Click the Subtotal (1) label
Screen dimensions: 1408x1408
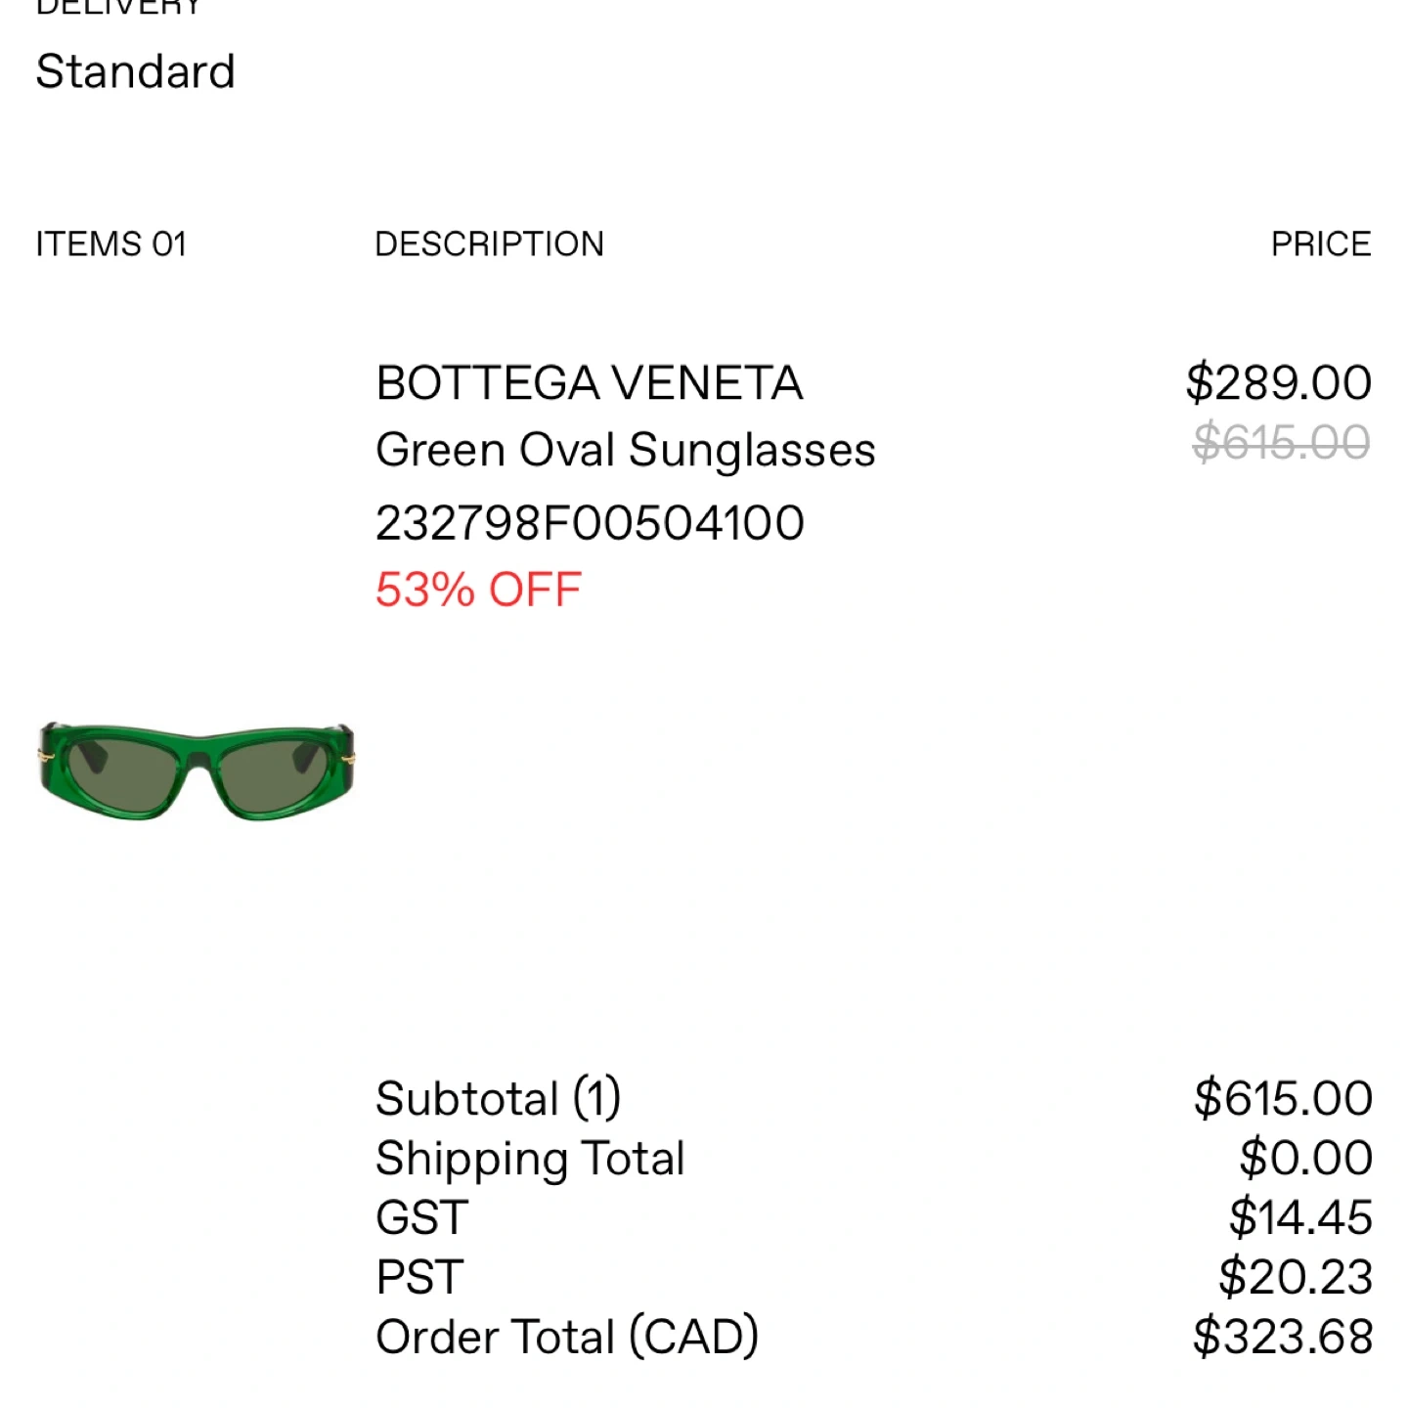point(498,1098)
